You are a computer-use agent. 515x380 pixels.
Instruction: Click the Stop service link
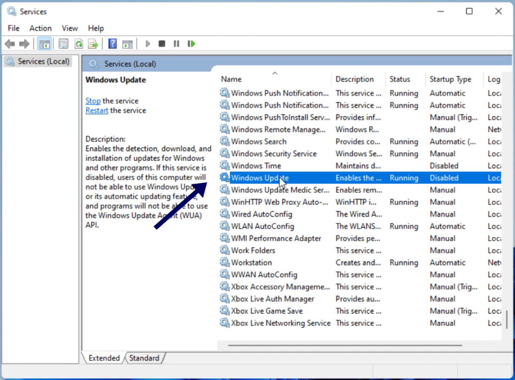(x=93, y=101)
